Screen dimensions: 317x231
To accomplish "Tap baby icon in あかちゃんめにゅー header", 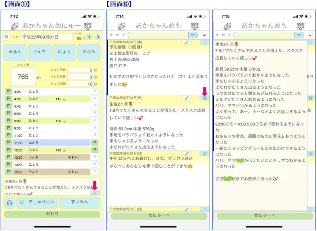I will coord(15,26).
